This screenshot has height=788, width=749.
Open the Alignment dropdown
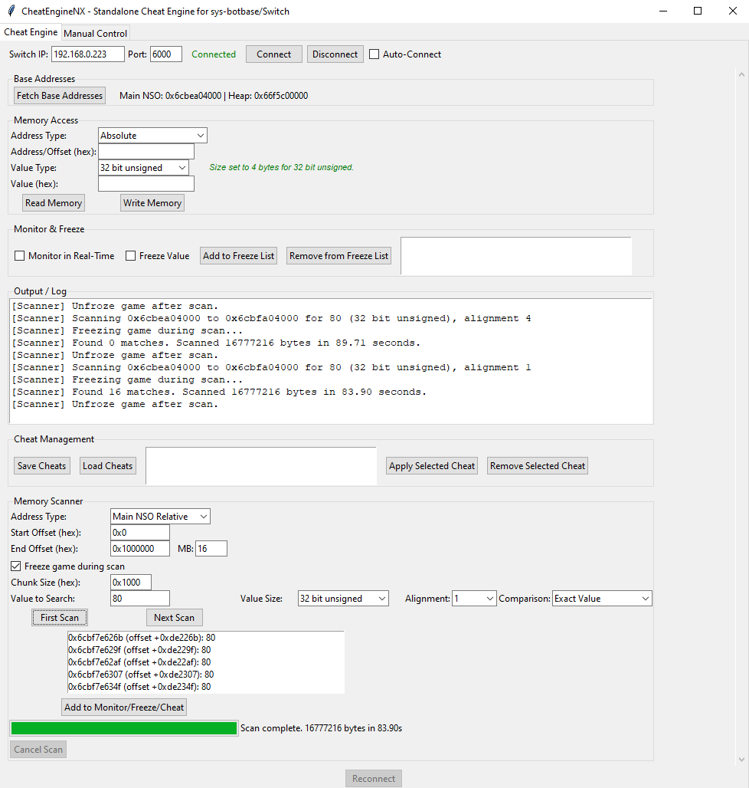[x=474, y=598]
